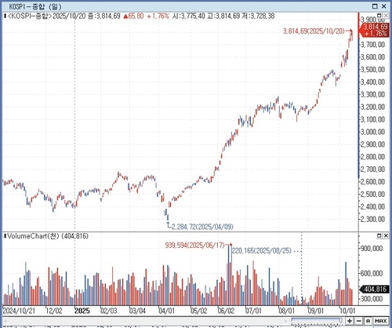
Task: Click the 3,814.69(2025/10/20) high label
Action: pyautogui.click(x=314, y=31)
